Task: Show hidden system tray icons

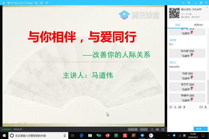Action: pyautogui.click(x=169, y=136)
